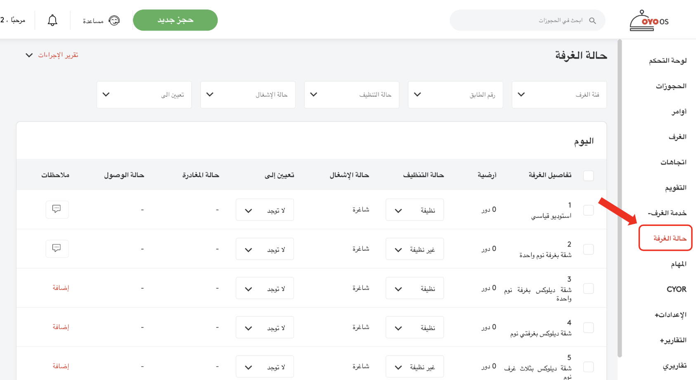Open the حالة الإشغال filter dropdown
This screenshot has width=696, height=380.
pos(248,95)
